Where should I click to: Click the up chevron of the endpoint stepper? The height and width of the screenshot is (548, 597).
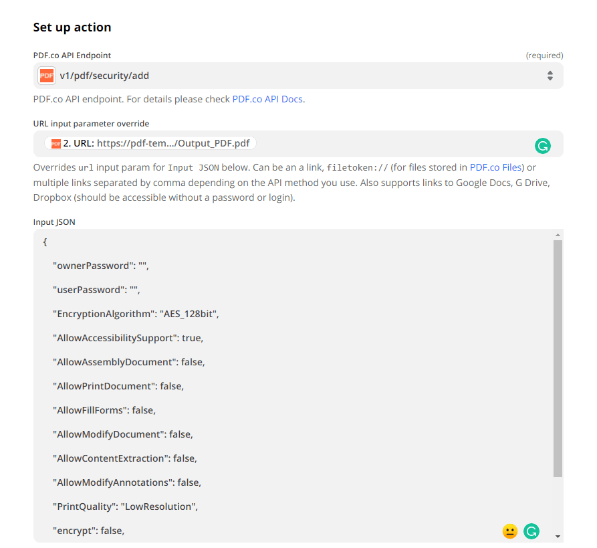(550, 73)
